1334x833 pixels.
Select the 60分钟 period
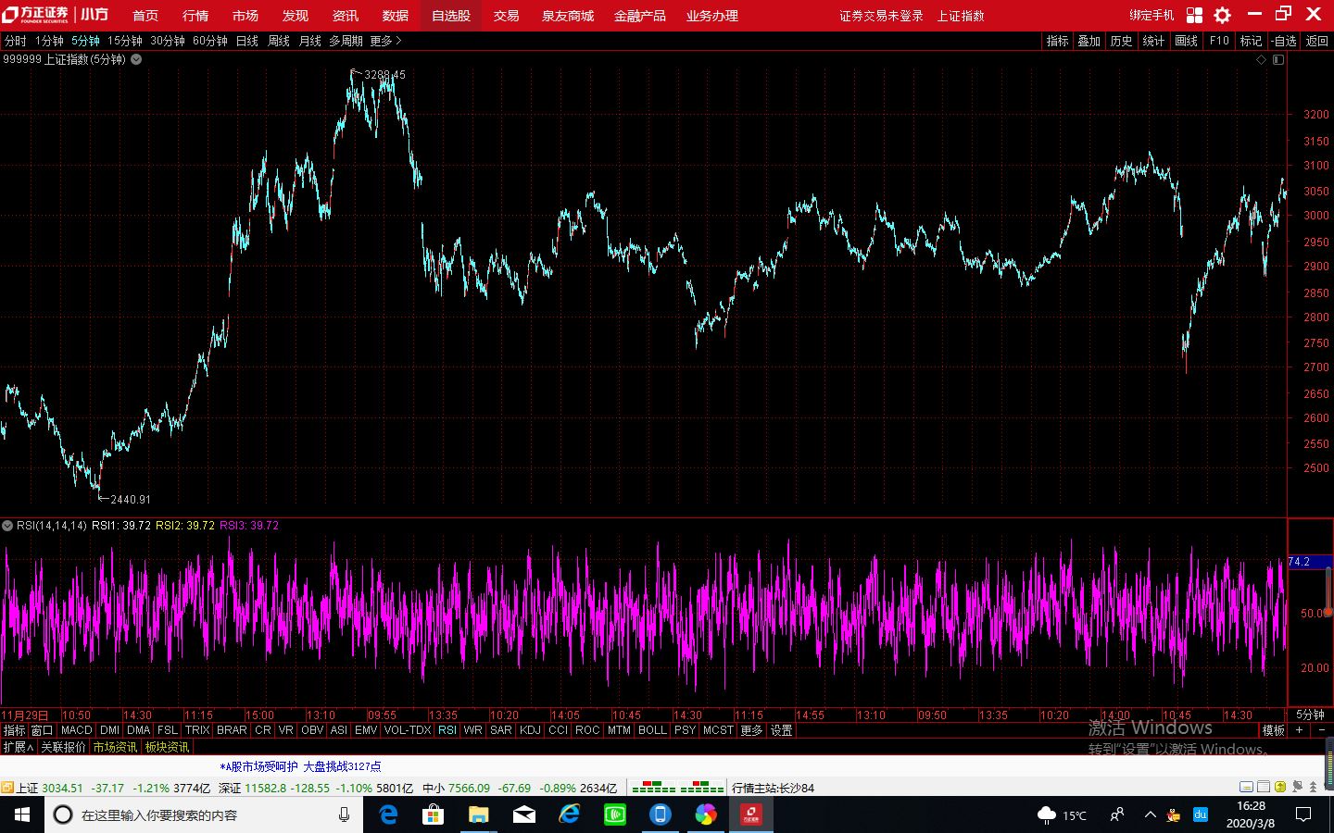pos(210,41)
